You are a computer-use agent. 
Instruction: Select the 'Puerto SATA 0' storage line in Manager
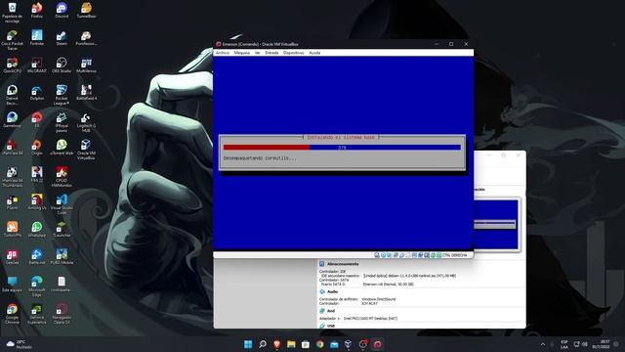point(367,285)
